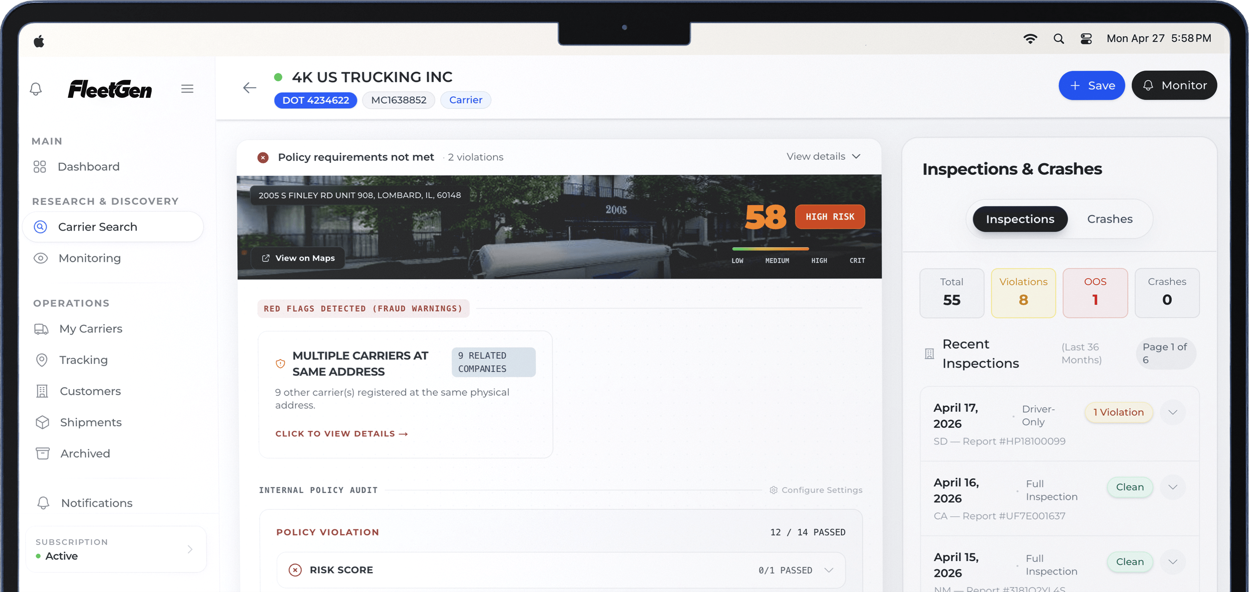This screenshot has width=1249, height=592.
Task: Click the OOS 1 stat card
Action: point(1095,293)
